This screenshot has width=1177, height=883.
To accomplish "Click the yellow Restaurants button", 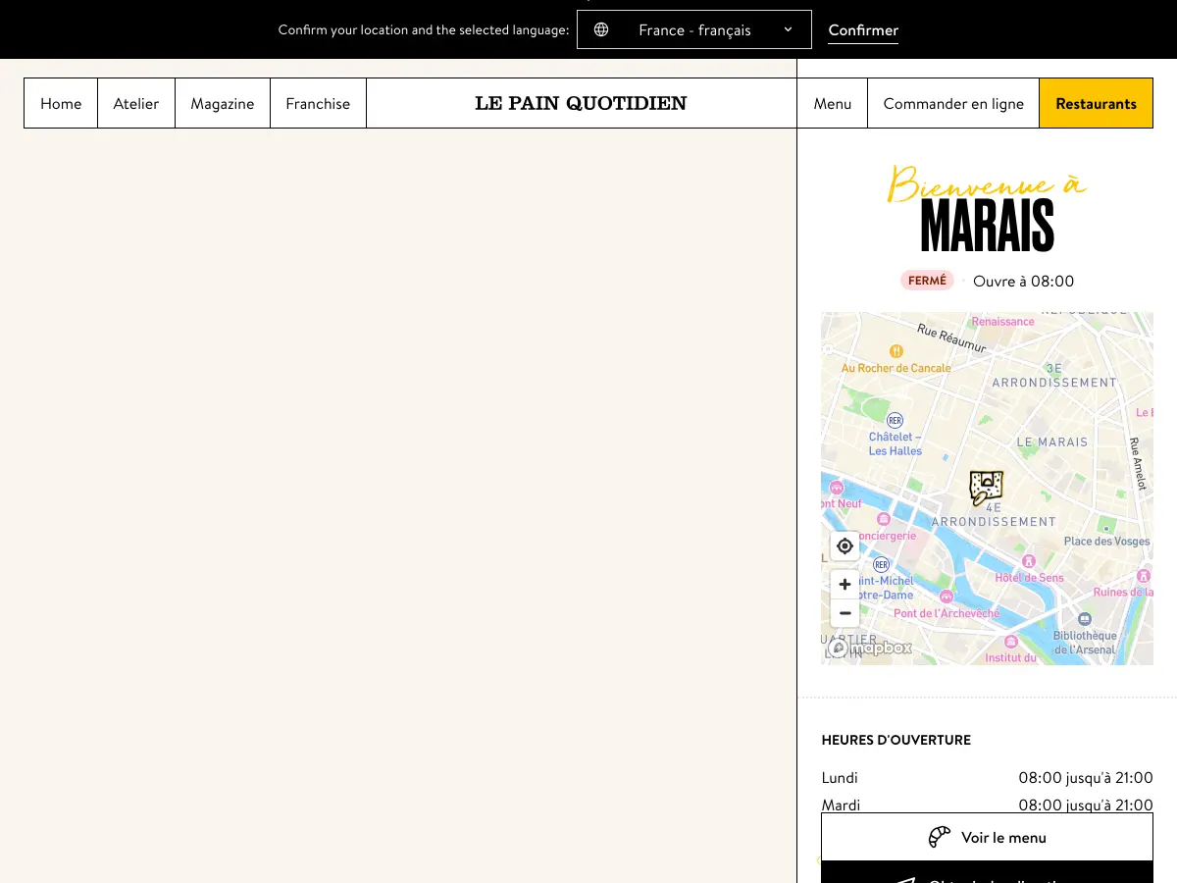I will coord(1096,103).
